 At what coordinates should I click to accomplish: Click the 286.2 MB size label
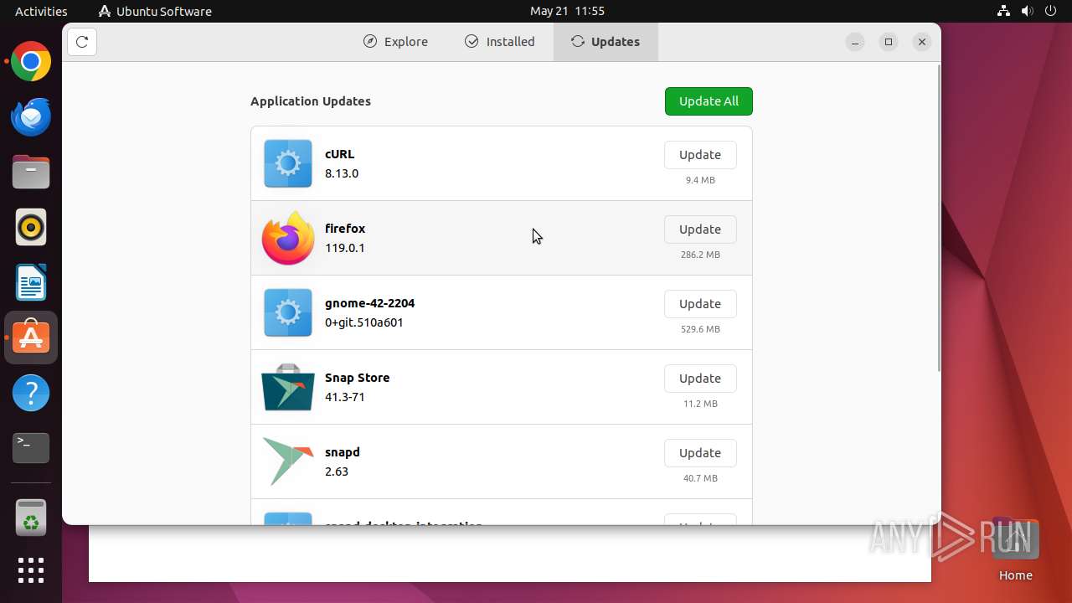coord(700,255)
